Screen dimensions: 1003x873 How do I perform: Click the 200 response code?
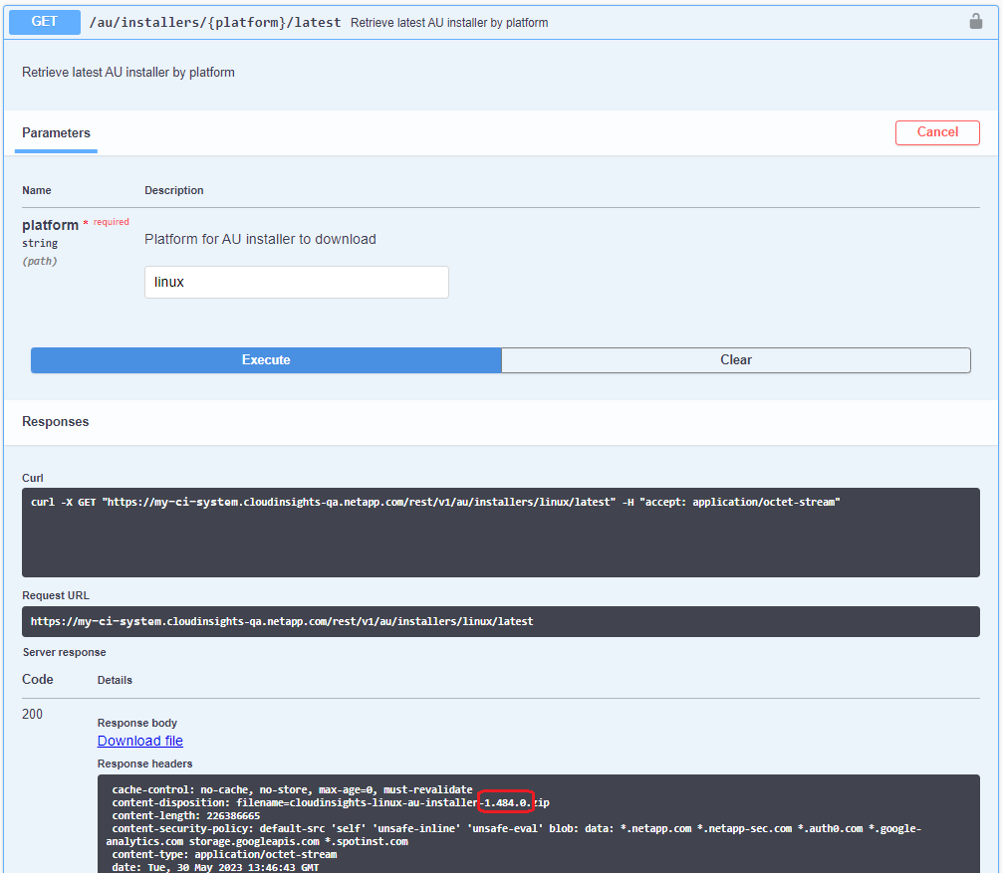33,714
